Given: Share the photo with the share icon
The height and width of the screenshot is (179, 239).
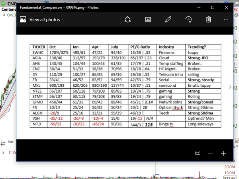Looking at the screenshot, I should tap(127, 19).
